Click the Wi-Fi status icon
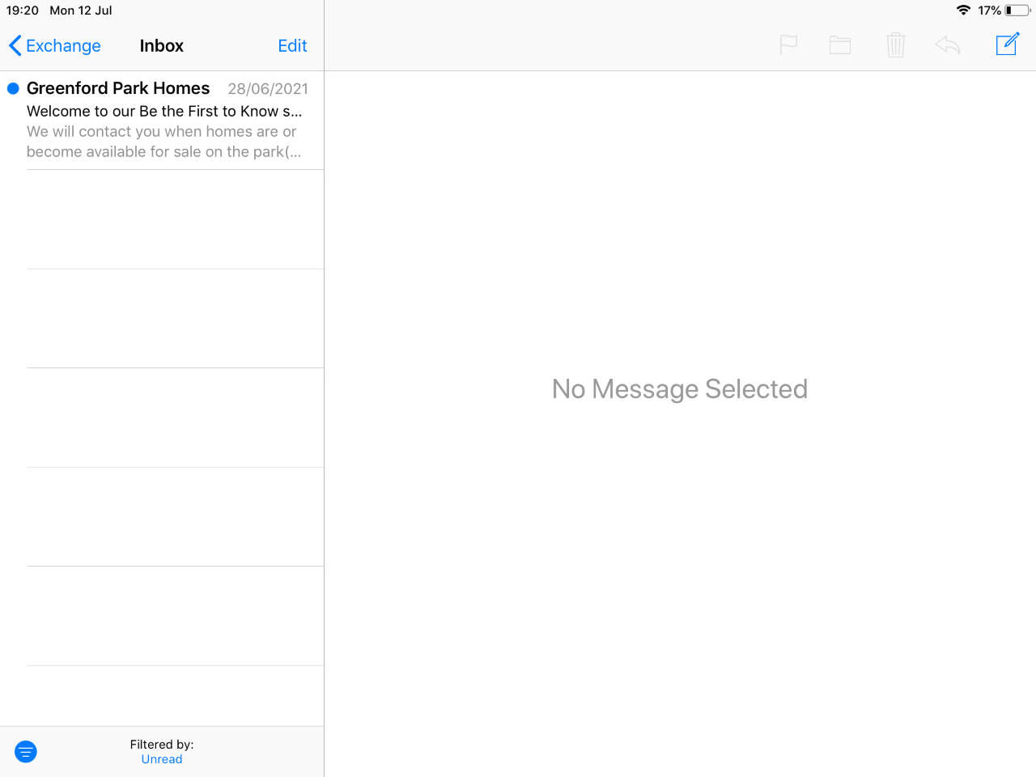The image size is (1036, 777). (963, 11)
